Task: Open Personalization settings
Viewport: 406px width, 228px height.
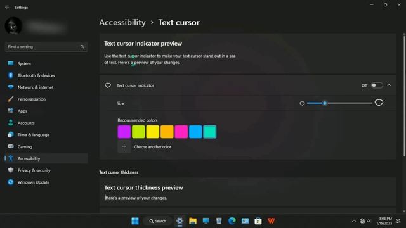Action: pos(46,99)
